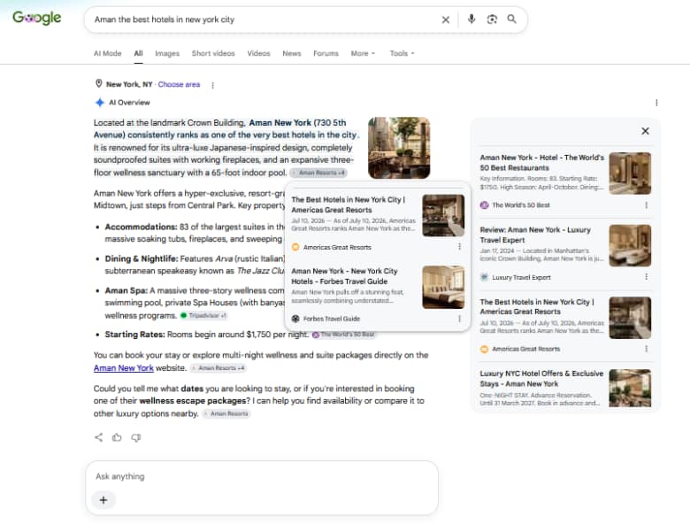Image resolution: width=690 pixels, height=524 pixels.
Task: Open options for Luxury Travel Expert source
Action: [646, 276]
